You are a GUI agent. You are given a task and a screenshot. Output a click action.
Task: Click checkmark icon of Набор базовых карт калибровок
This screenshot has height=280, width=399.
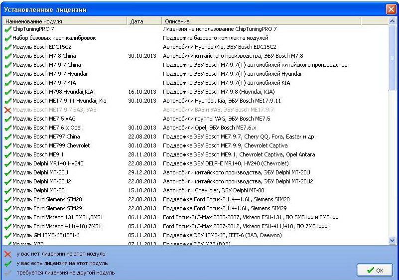(8, 38)
